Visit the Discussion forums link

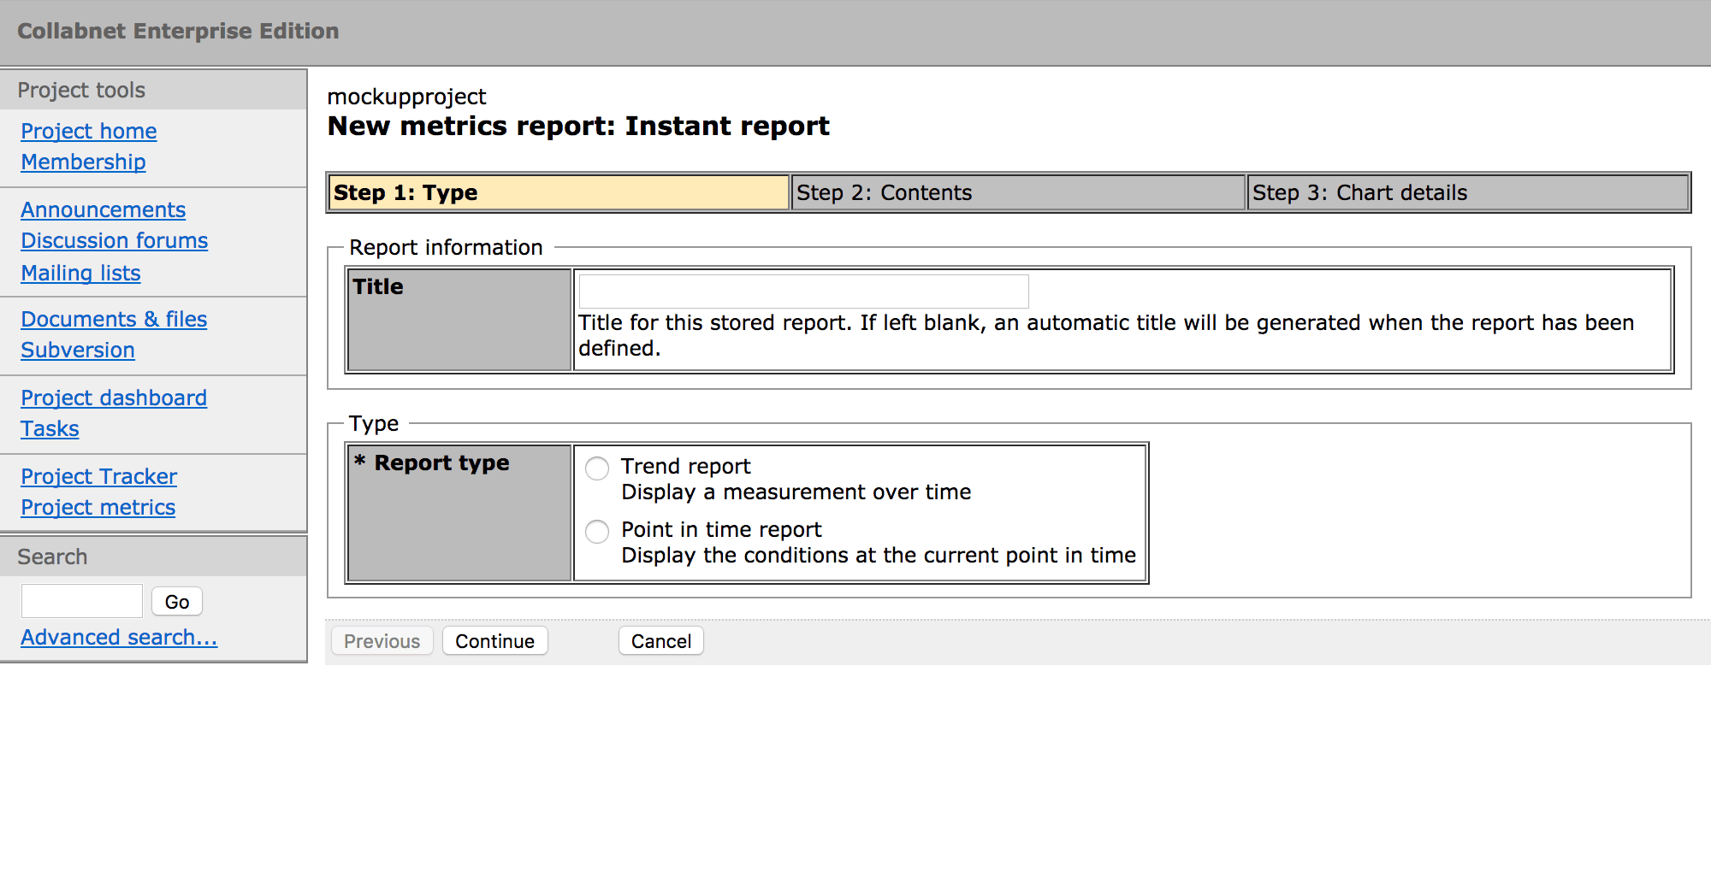click(114, 241)
